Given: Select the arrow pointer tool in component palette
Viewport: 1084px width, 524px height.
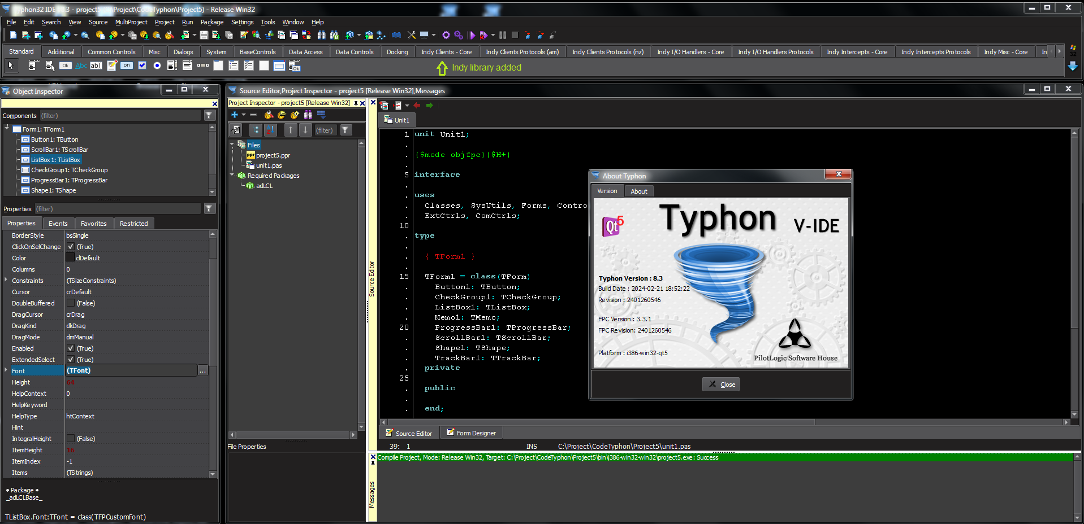Looking at the screenshot, I should click(x=11, y=65).
